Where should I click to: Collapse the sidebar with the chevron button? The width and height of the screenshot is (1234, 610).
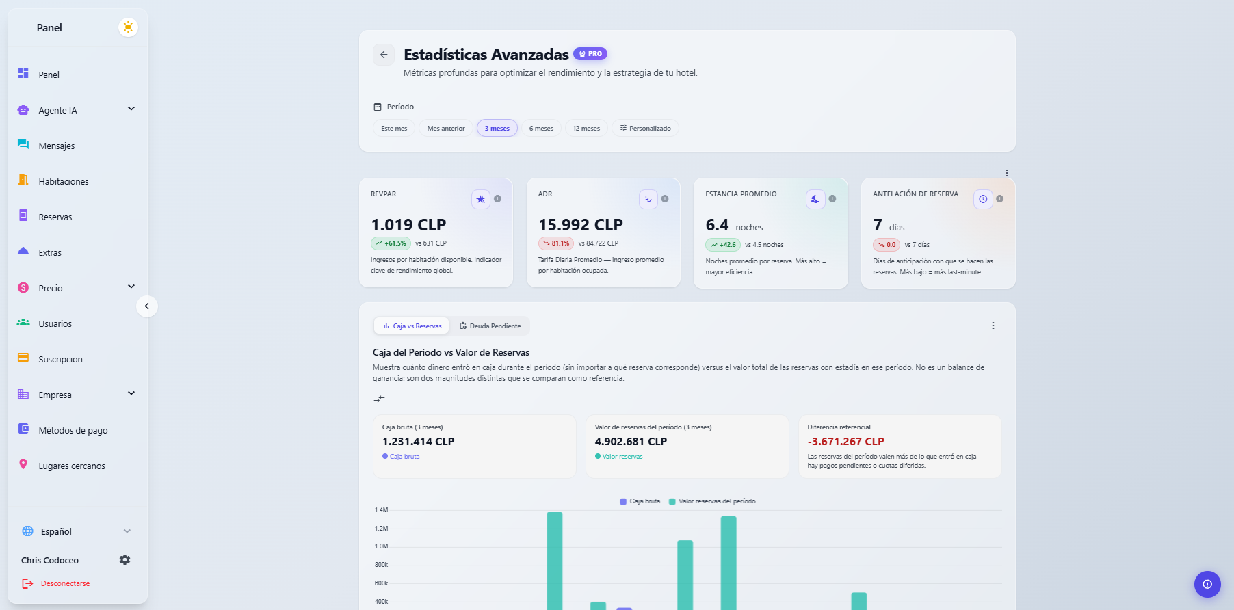pyautogui.click(x=147, y=306)
